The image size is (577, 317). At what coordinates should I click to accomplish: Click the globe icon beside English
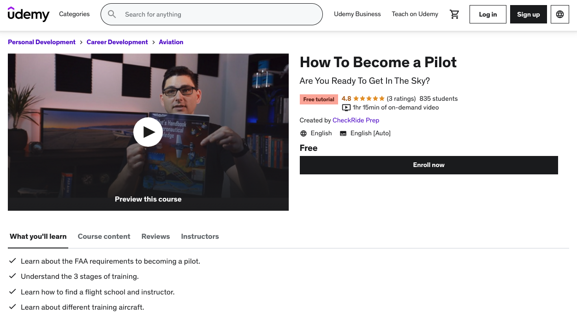[x=303, y=133]
